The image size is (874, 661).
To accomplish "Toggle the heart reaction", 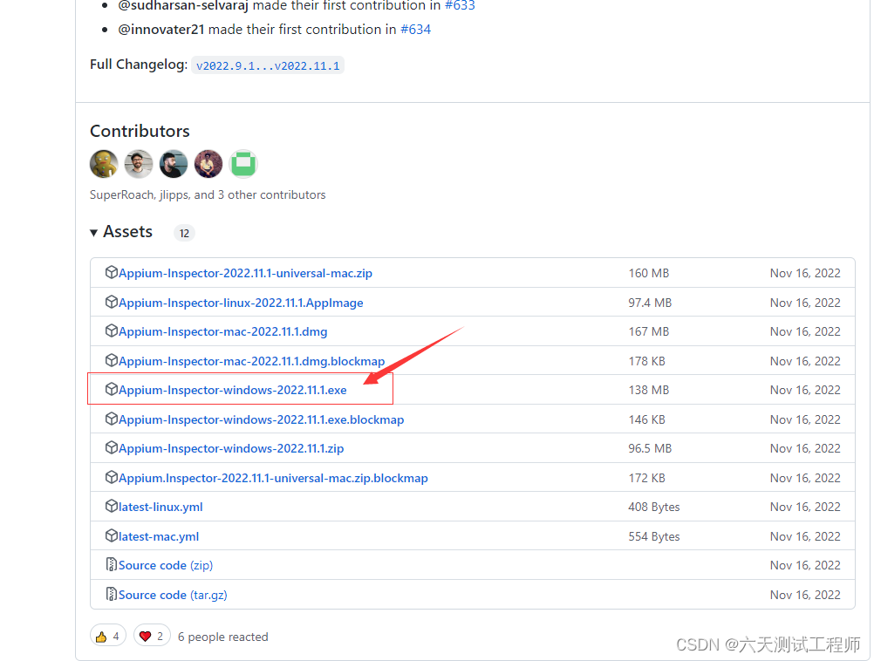I will [x=152, y=636].
